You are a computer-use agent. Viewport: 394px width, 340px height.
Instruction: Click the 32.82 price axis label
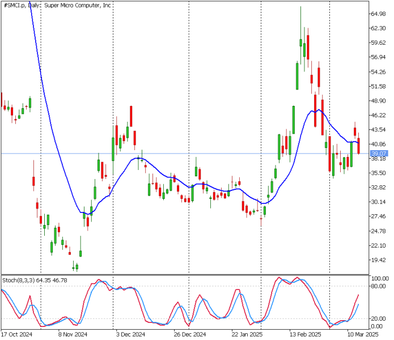378,188
